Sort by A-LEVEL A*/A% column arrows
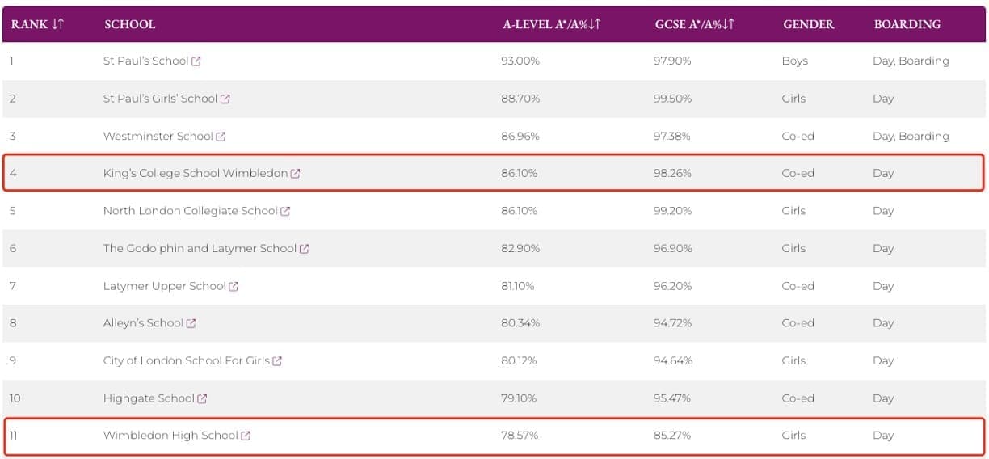 (x=595, y=24)
